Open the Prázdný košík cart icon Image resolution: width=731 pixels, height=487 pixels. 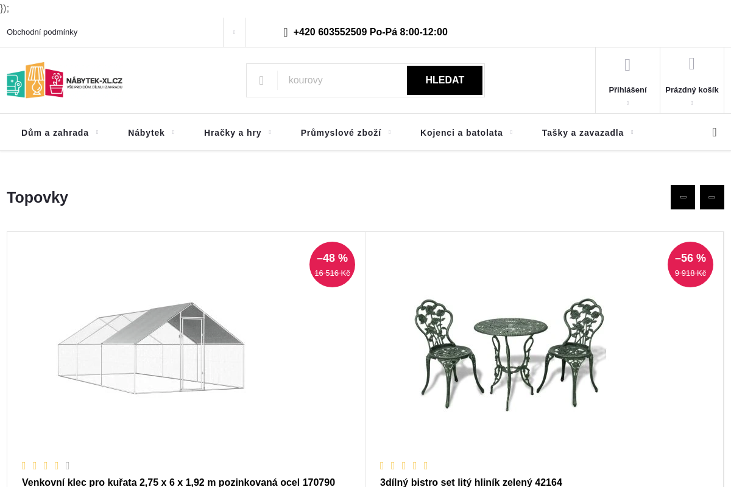pyautogui.click(x=691, y=64)
